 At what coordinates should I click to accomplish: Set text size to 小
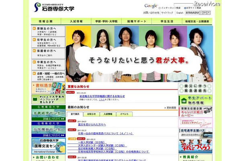(201, 13)
